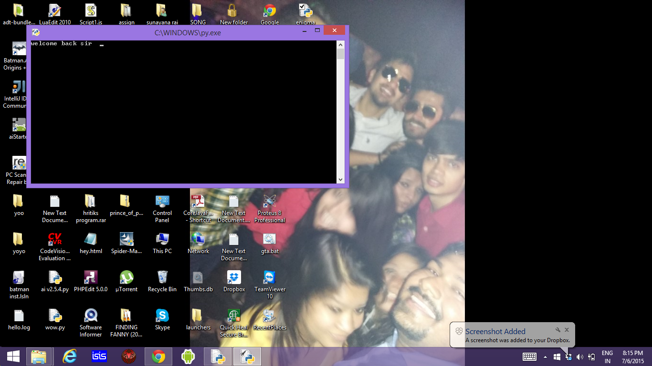
Task: Open the SONG folder icon
Action: click(198, 14)
